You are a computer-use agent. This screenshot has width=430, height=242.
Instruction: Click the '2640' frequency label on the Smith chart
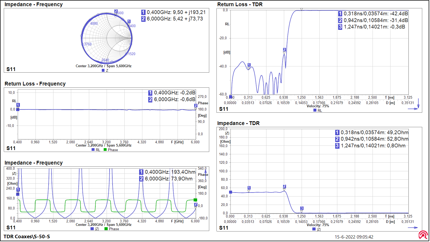click(x=105, y=60)
